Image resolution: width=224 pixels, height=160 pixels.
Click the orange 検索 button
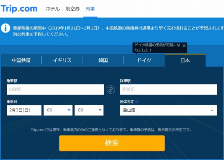click(112, 143)
